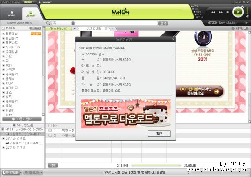Expand the J-POP tree node

(4, 70)
